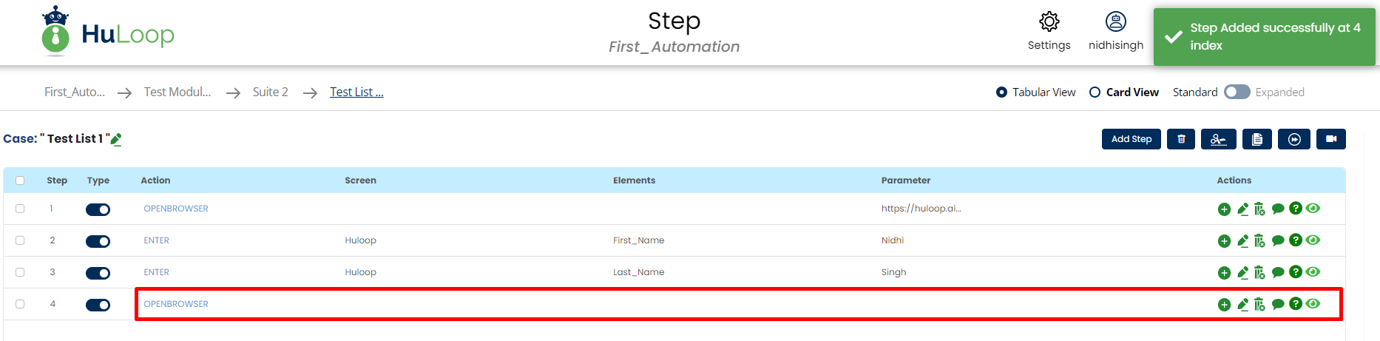The image size is (1380, 341).
Task: Click the delete trash icon on step 3
Action: [x=1259, y=273]
